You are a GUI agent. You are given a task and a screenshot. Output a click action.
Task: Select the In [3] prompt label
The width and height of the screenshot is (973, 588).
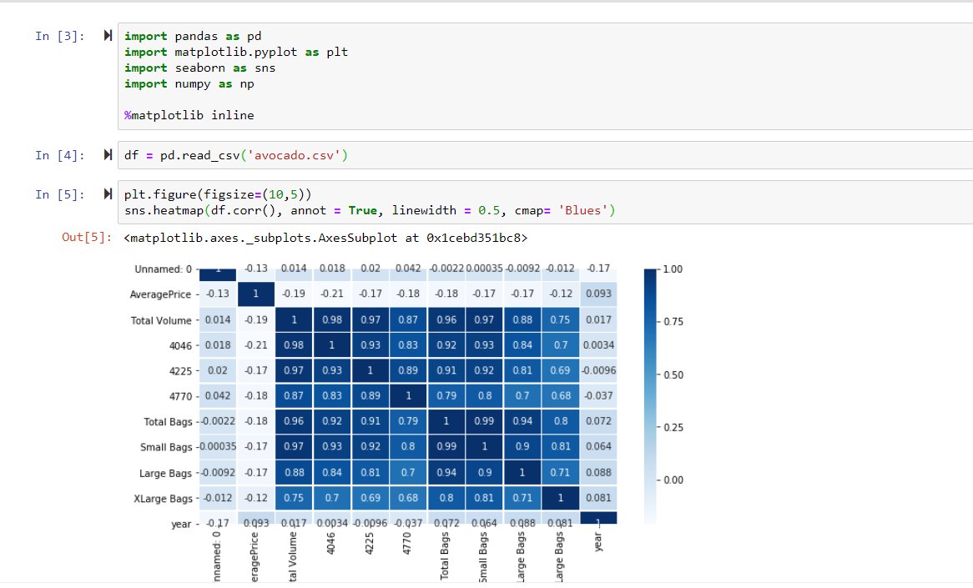(x=59, y=36)
